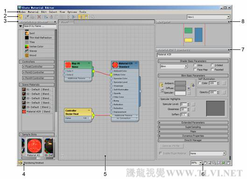Close the Material/Map Browser panel
247x179 pixels.
point(55,22)
